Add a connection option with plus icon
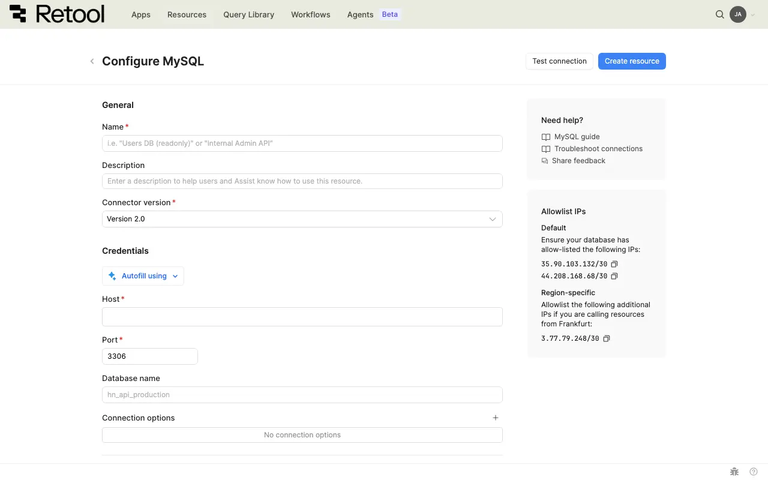This screenshot has width=768, height=480. coord(496,418)
